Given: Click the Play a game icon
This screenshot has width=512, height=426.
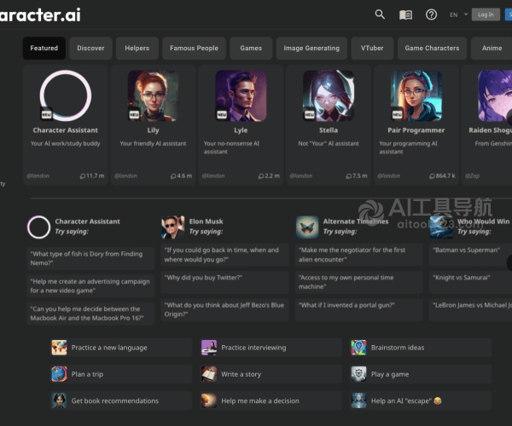Looking at the screenshot, I should (359, 374).
